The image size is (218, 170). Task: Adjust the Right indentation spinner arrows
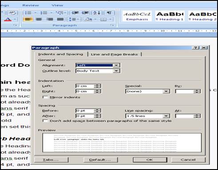pos(98,91)
